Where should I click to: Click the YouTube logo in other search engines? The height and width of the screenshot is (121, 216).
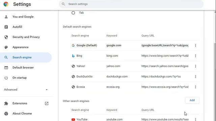[73, 120]
